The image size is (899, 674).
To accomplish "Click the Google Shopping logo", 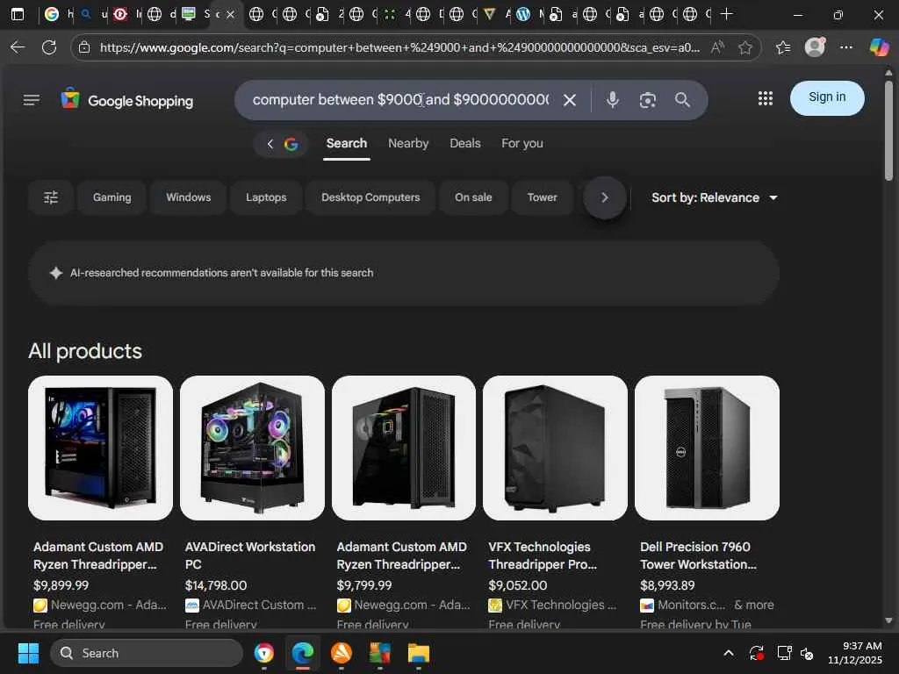I will tap(127, 100).
